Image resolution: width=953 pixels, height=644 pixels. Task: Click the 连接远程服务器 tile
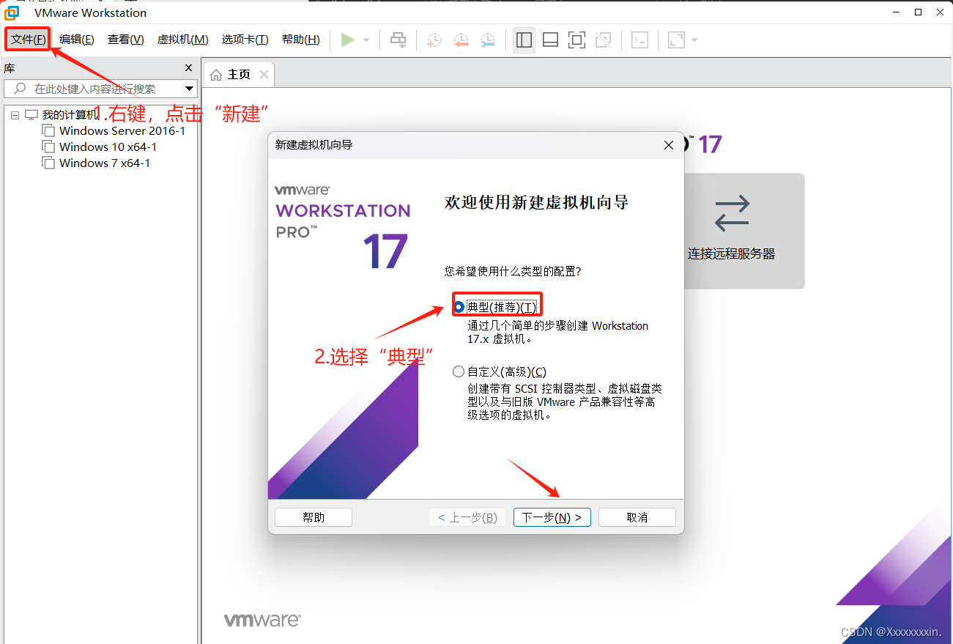744,231
